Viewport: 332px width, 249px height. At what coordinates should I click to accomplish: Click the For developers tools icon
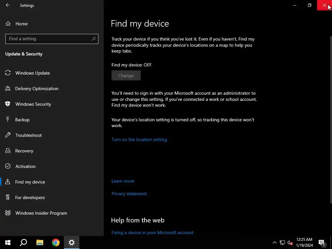click(8, 197)
